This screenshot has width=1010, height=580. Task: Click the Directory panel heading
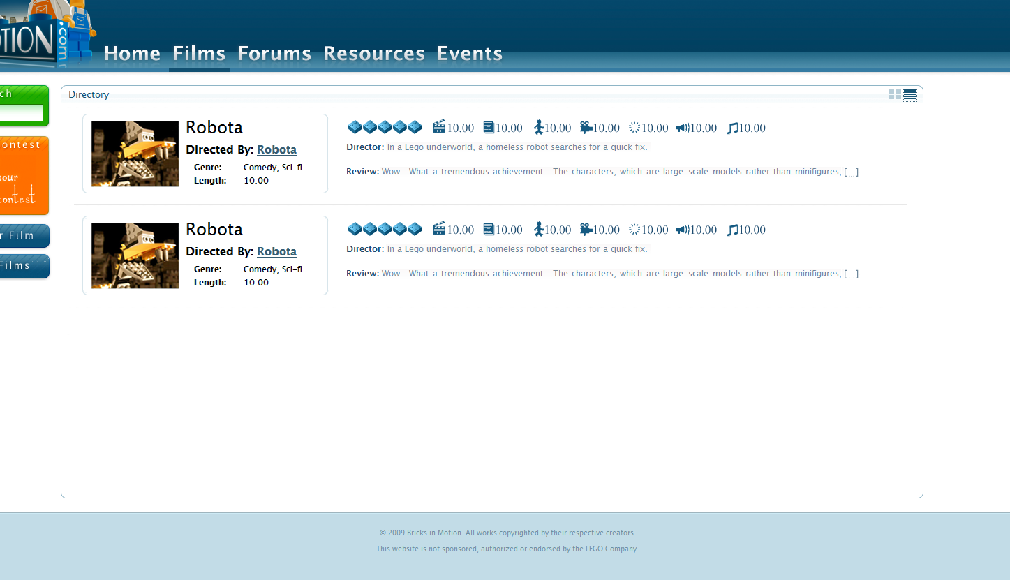click(89, 94)
